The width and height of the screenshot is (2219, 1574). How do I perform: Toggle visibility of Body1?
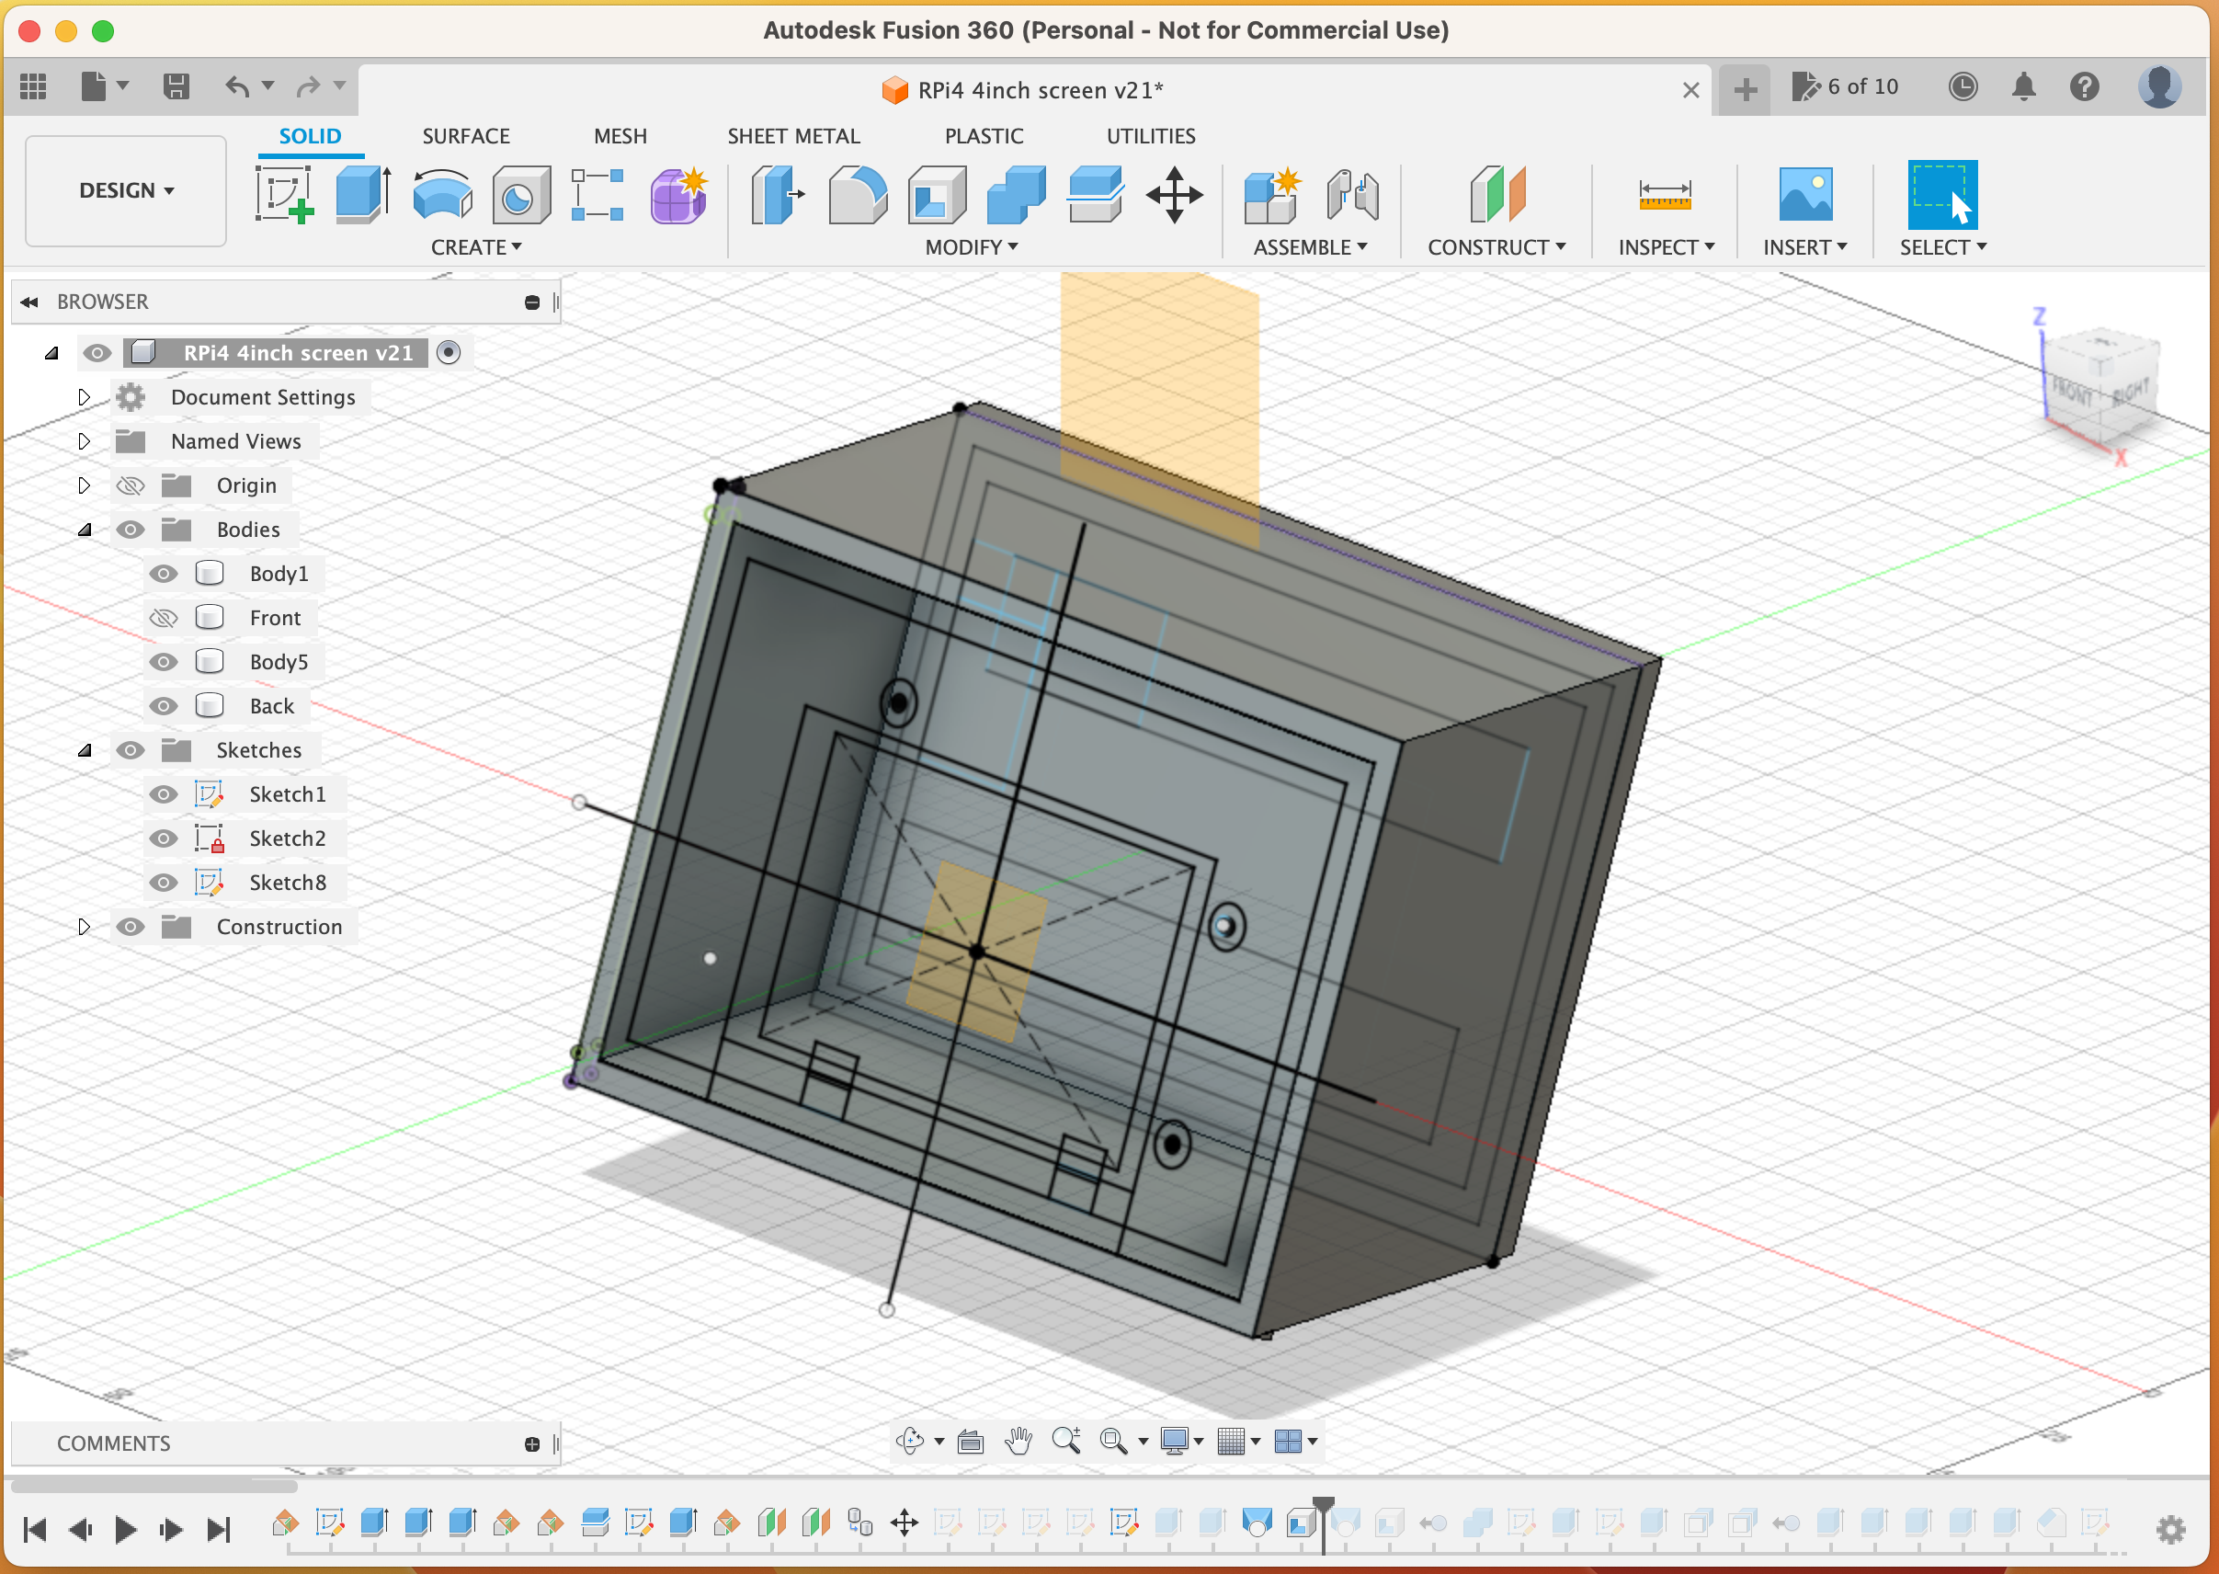coord(162,574)
